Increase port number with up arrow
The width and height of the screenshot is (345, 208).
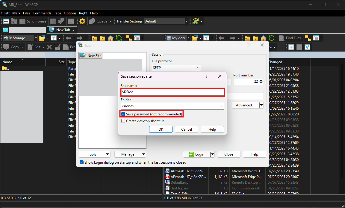tap(261, 80)
